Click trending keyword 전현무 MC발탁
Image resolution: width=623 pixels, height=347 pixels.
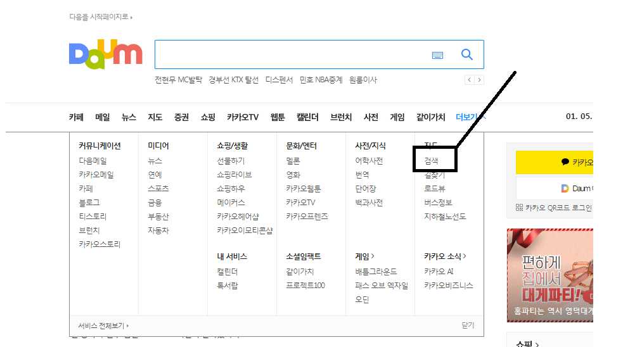click(178, 80)
